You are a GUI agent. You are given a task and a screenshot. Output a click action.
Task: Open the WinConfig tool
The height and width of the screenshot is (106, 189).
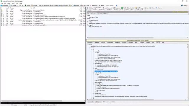[x=4, y=5]
